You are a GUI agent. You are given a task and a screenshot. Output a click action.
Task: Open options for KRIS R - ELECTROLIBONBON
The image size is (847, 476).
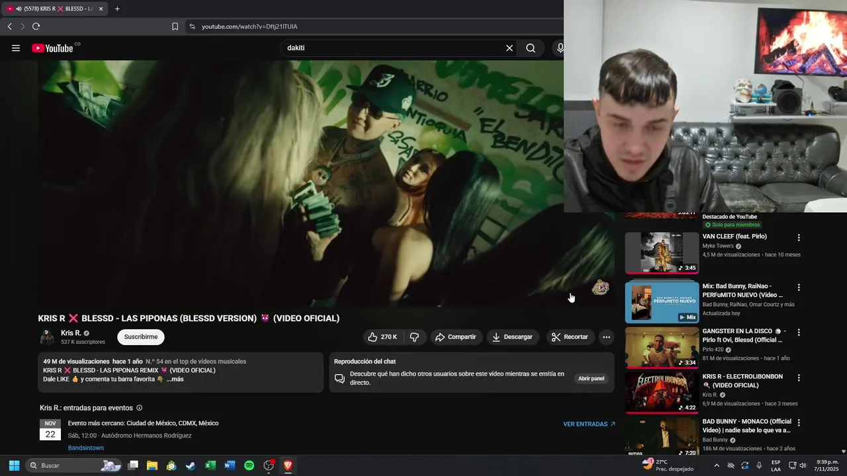tap(799, 377)
